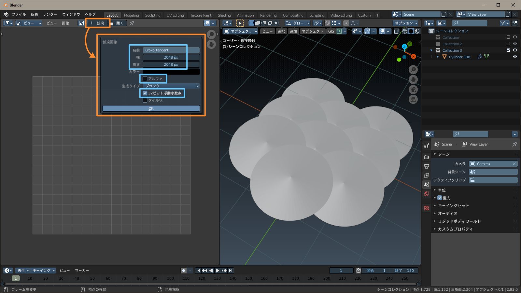Viewport: 521px width, 293px height.
Task: Open the レンダー menu
Action: 50,14
